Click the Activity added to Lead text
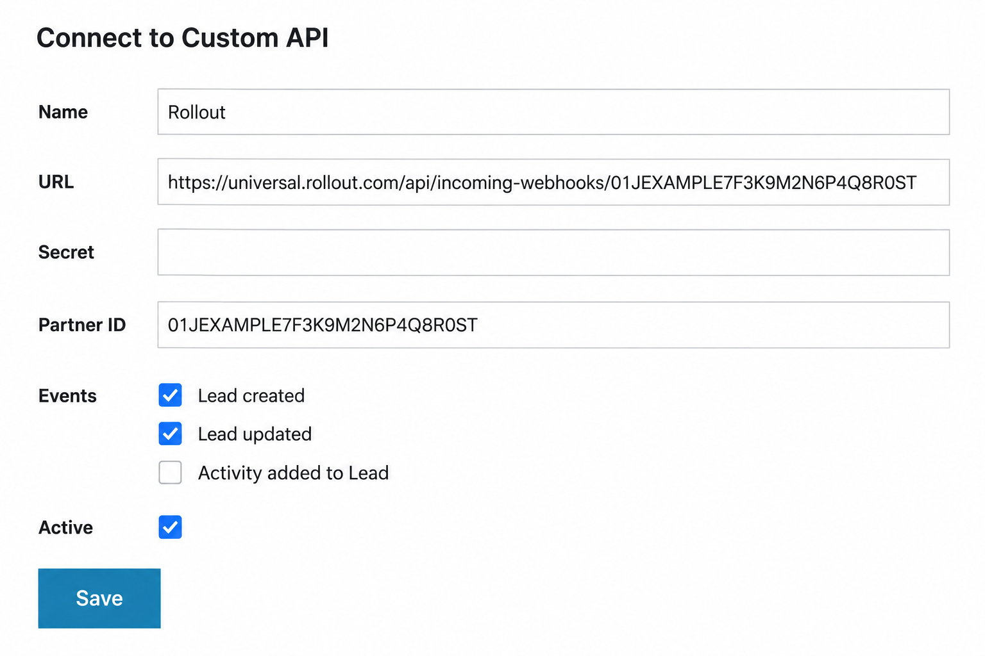 [x=293, y=473]
